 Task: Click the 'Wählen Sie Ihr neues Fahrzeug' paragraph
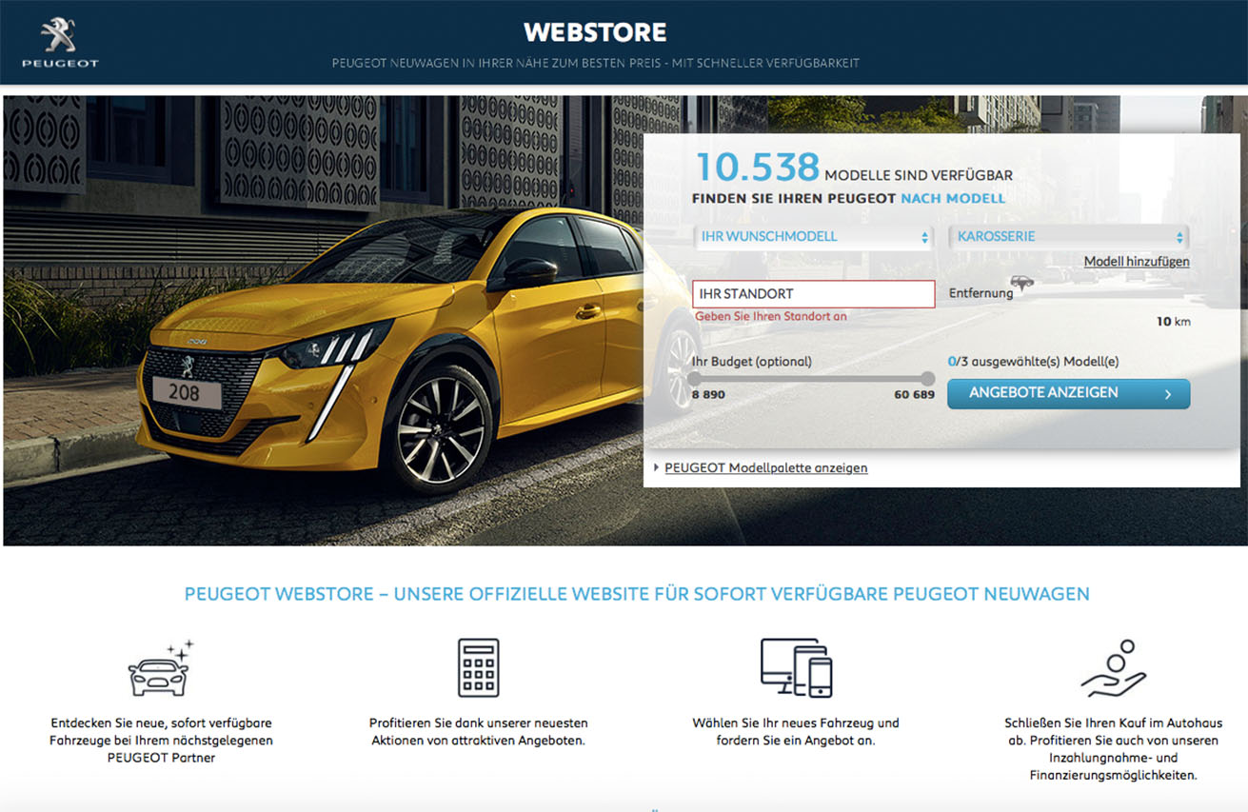pyautogui.click(x=796, y=732)
